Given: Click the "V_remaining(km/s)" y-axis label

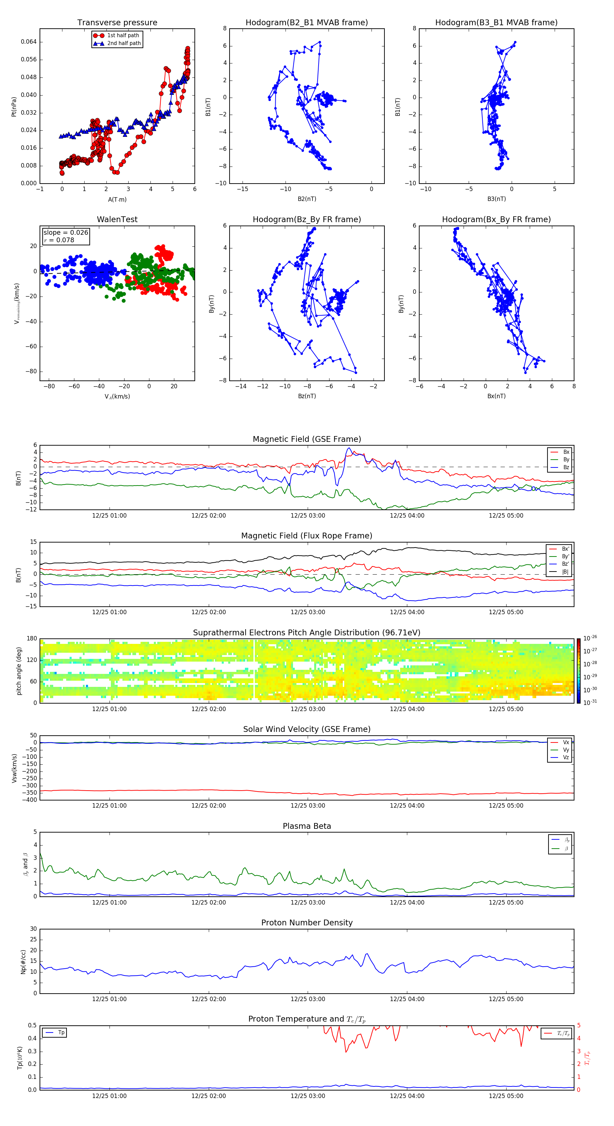Looking at the screenshot, I should pyautogui.click(x=17, y=303).
